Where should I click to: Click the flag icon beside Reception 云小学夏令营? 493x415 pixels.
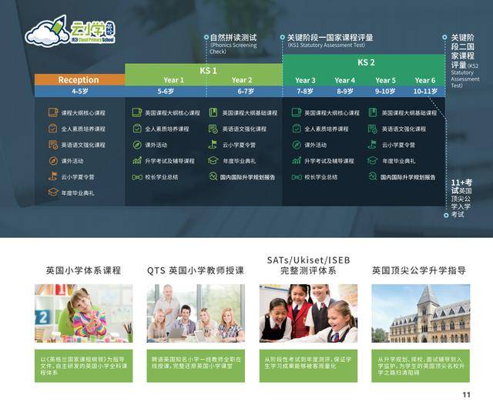53,176
